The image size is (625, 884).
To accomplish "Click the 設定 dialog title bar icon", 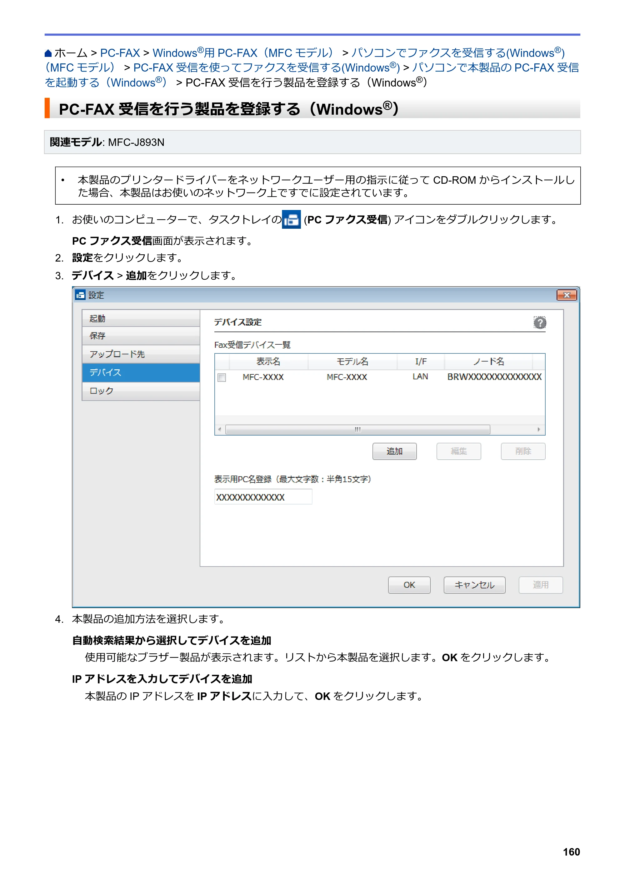I will coord(81,295).
